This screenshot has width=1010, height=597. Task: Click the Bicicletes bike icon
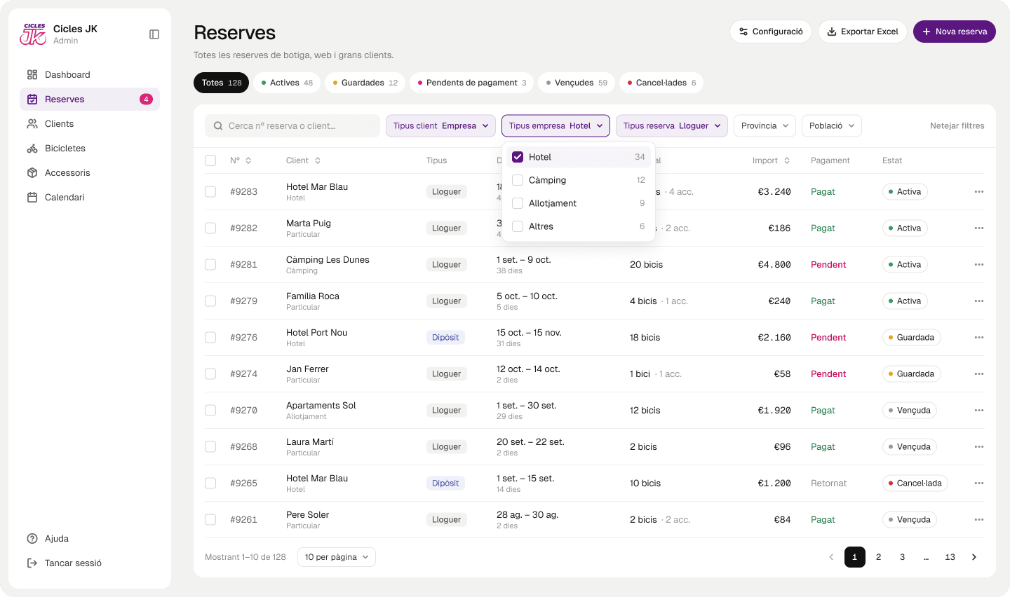[x=32, y=149]
